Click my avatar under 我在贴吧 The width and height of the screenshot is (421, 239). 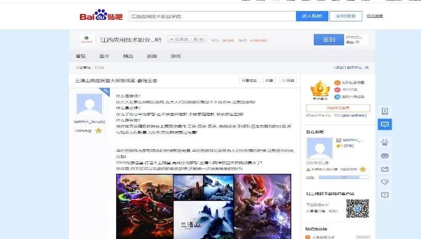(319, 148)
